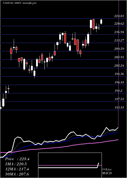Click the NASDAQ AMZN munafa.pro title text

(x=19, y=3)
